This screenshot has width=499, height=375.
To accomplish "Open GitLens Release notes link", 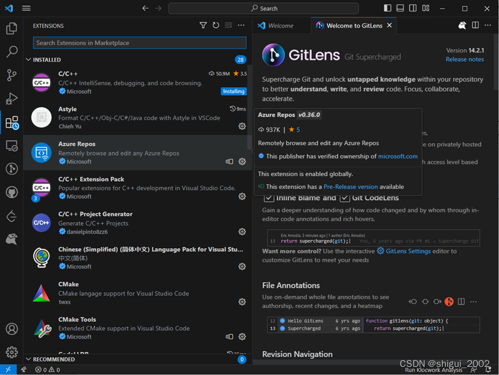I will (x=464, y=59).
